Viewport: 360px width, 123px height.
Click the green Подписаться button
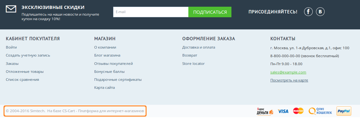(x=210, y=12)
